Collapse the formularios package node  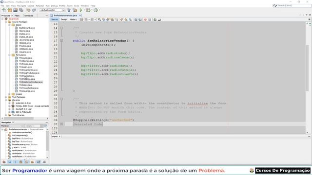point(10,55)
